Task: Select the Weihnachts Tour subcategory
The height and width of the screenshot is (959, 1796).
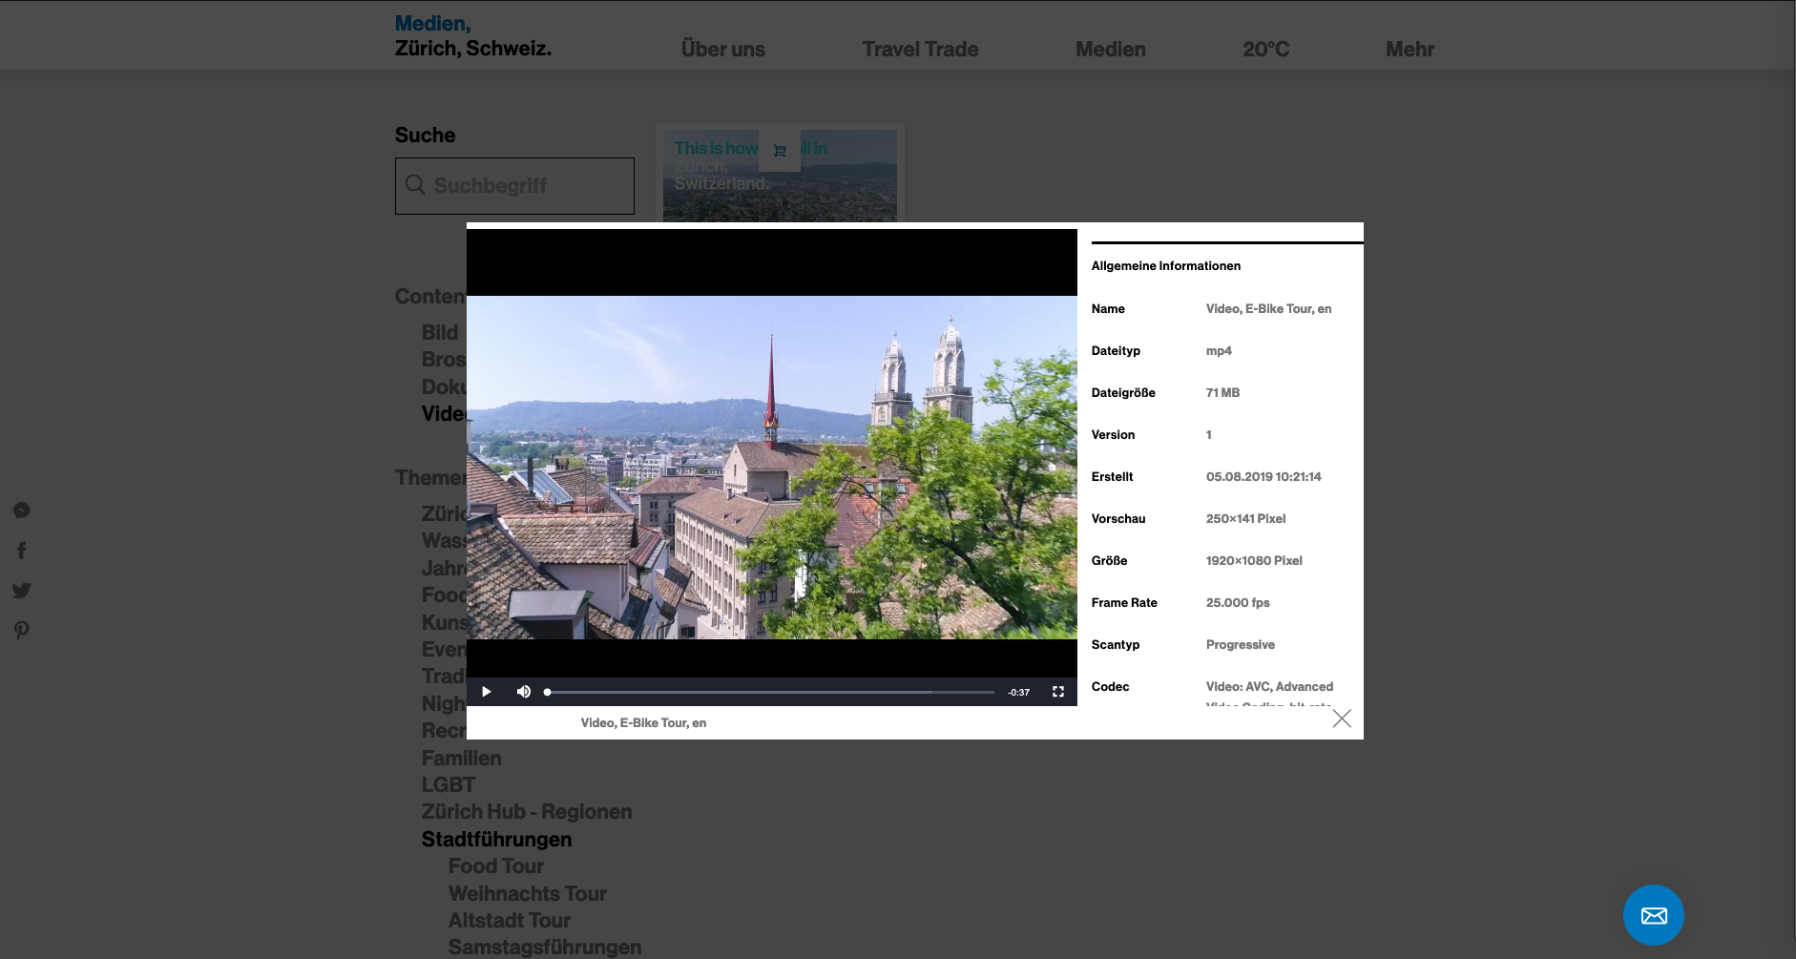Action: (x=528, y=893)
